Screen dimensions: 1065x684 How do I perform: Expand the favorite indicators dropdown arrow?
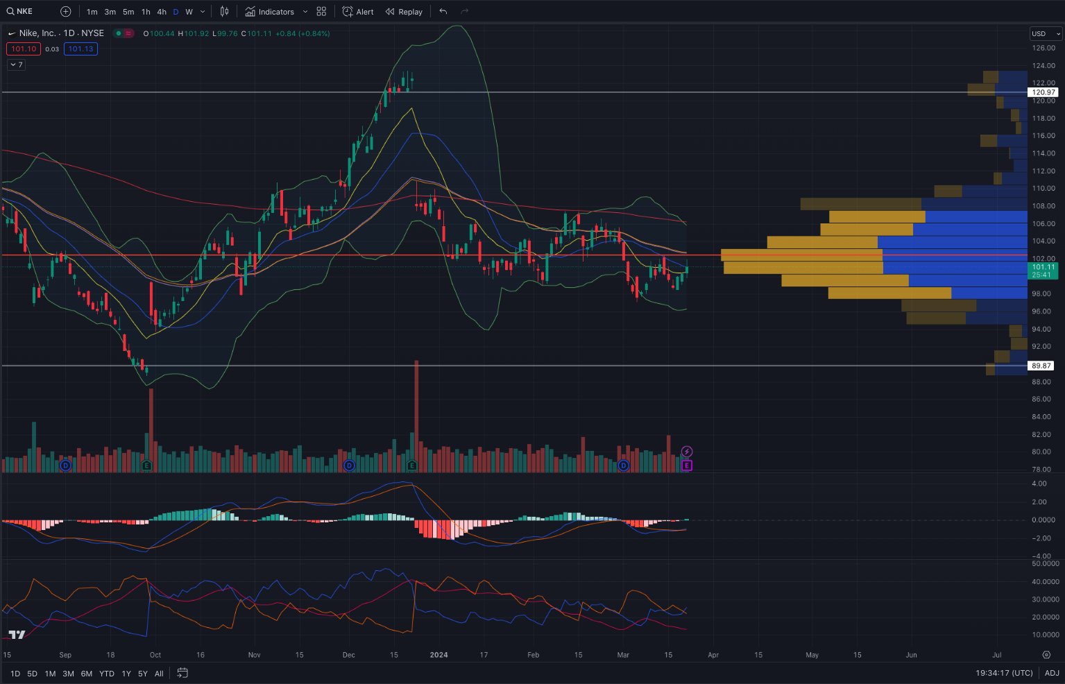click(305, 12)
